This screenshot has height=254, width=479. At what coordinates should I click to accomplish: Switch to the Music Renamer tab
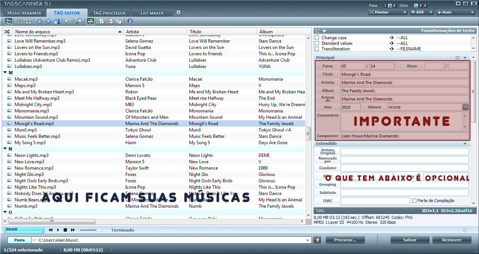point(24,13)
